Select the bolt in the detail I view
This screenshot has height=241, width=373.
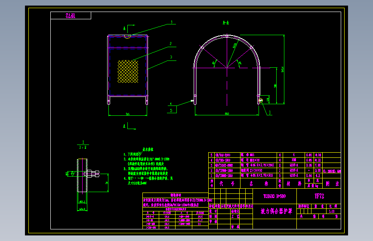point(92,174)
